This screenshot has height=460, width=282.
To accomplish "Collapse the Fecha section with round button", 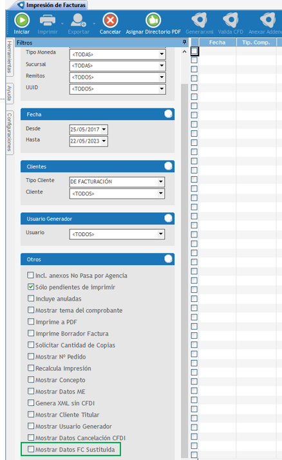I will pyautogui.click(x=169, y=114).
